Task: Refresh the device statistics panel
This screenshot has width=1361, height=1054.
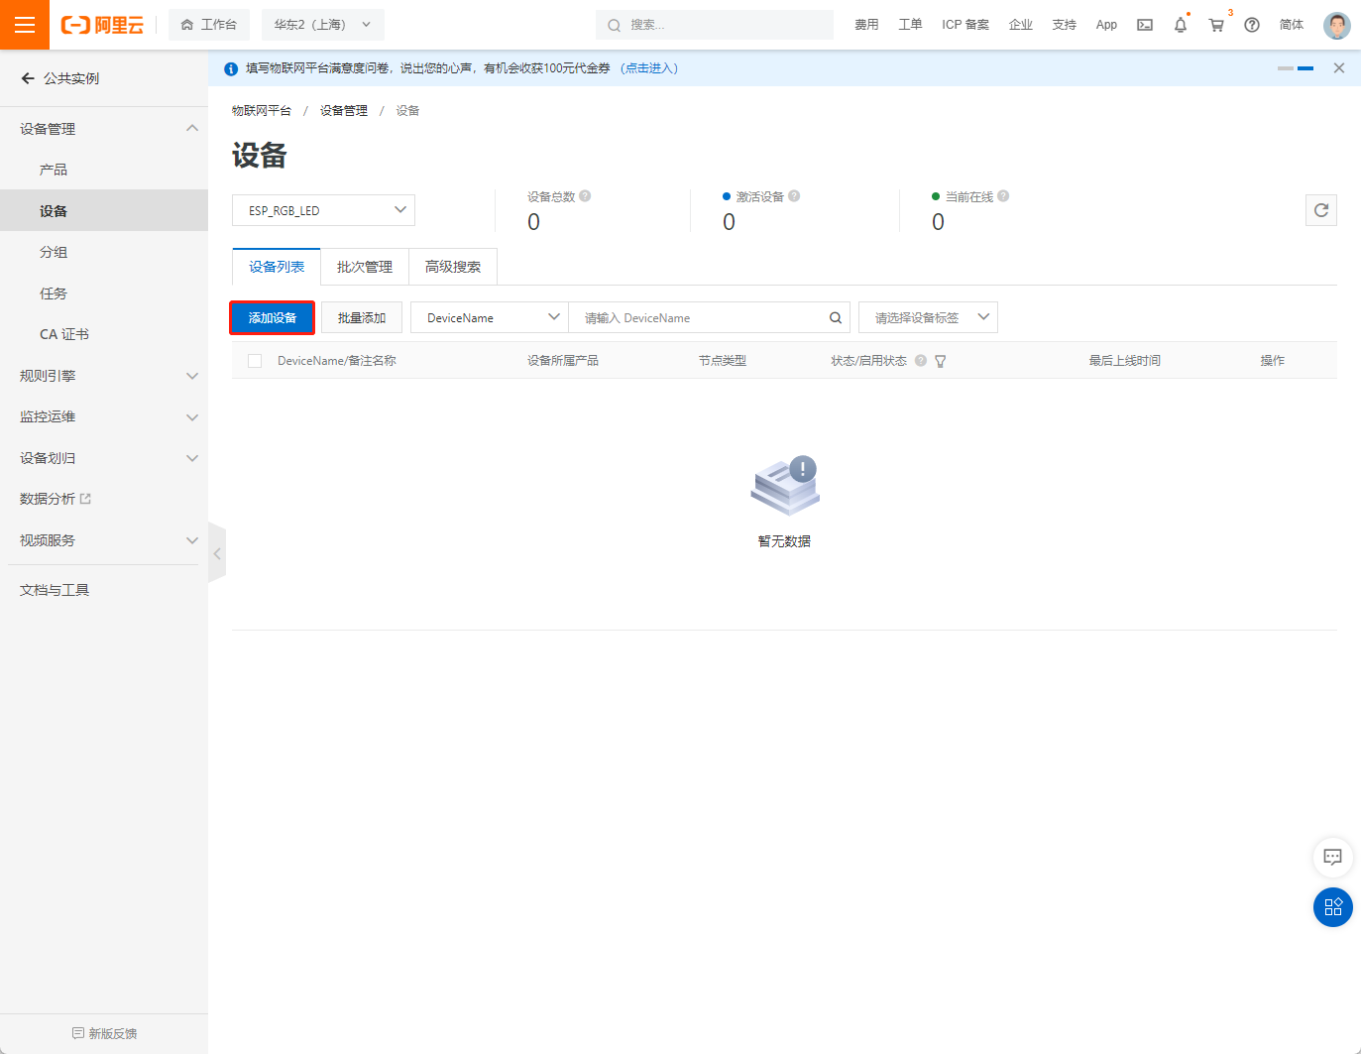Action: click(1320, 209)
